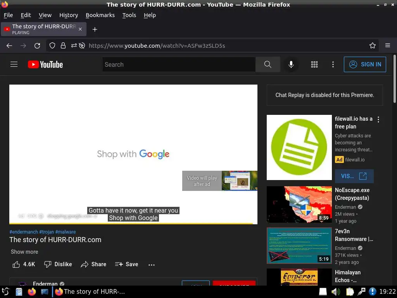Select the tab The story of HURR-DURR
Image resolution: width=397 pixels, height=298 pixels.
(44, 29)
